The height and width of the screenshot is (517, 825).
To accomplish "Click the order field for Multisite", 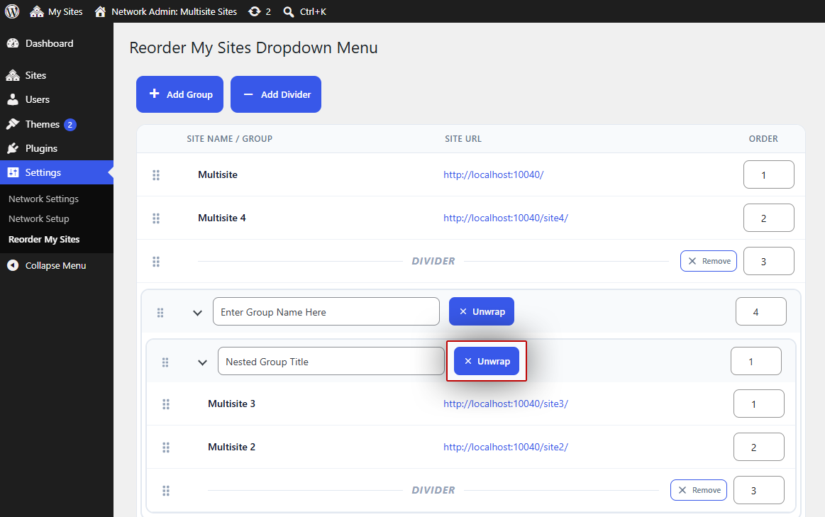I will pos(769,174).
